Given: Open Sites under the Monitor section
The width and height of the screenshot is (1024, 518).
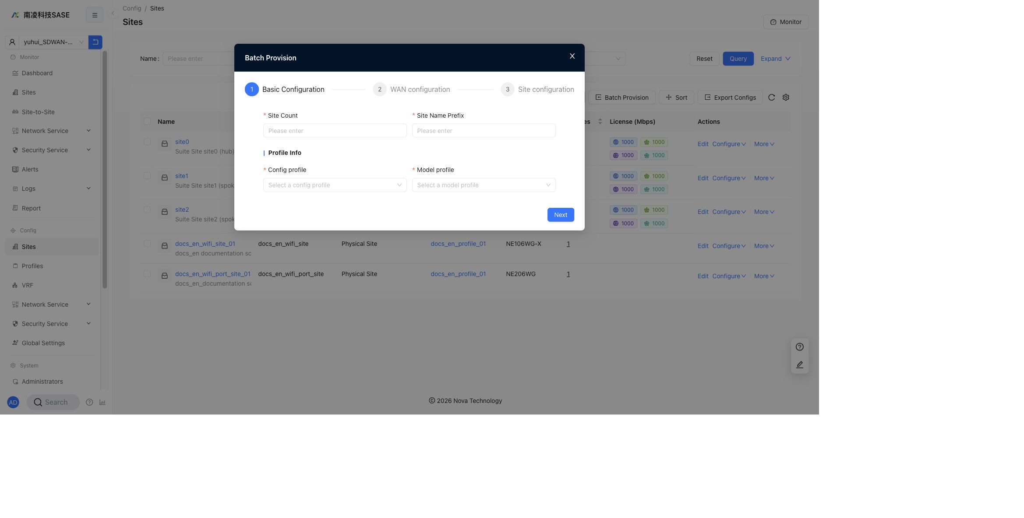Looking at the screenshot, I should pos(52,92).
